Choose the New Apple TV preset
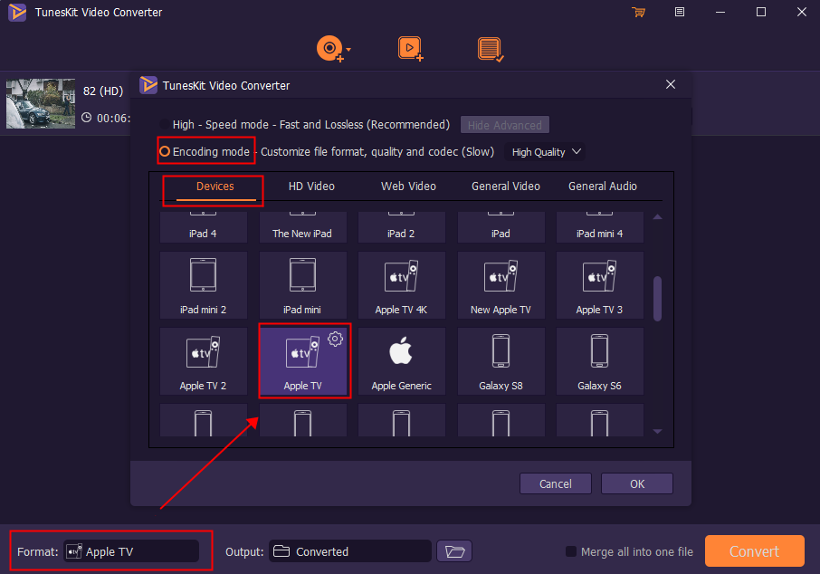Screen dimensions: 820x574 coord(501,285)
